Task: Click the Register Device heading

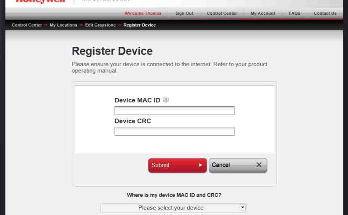Action: click(x=112, y=51)
